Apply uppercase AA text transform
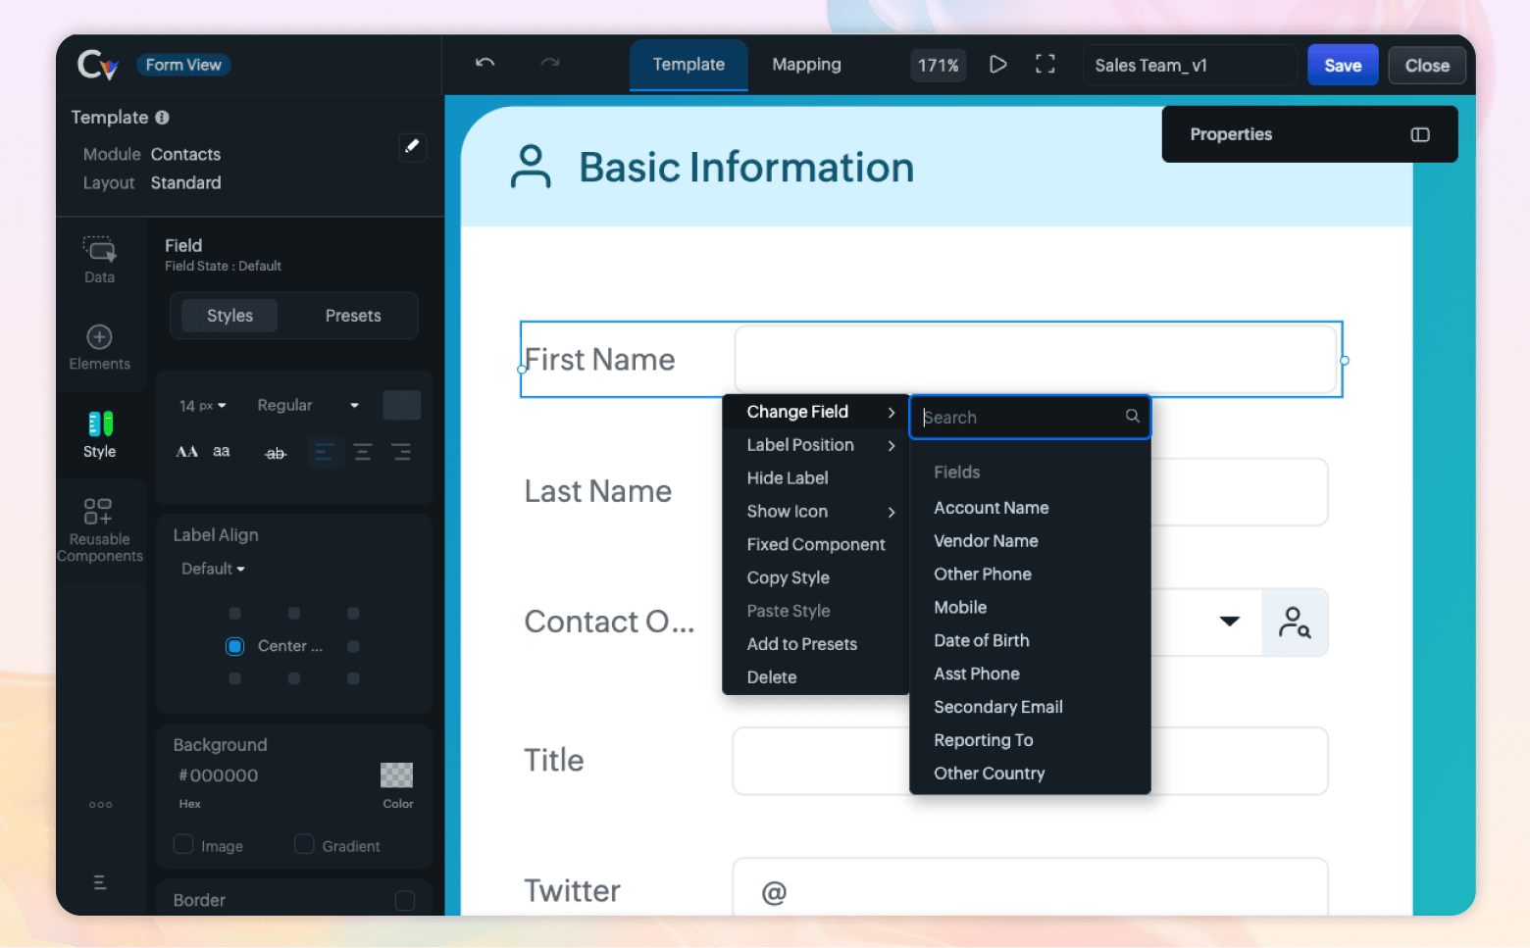1530x948 pixels. click(x=187, y=452)
